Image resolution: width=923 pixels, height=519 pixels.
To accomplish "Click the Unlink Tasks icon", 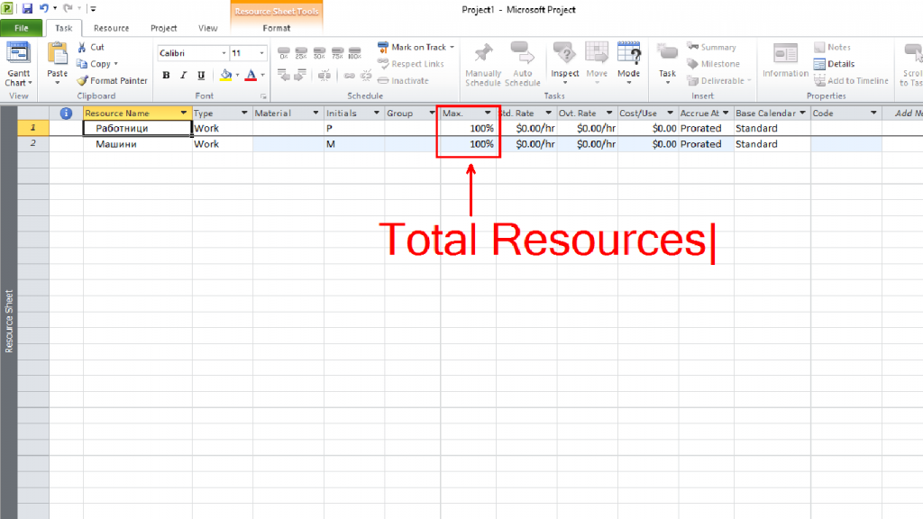I will click(366, 76).
